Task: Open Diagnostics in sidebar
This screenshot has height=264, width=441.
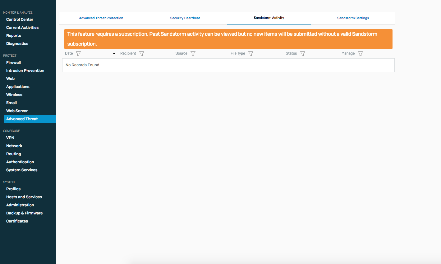Action: (17, 44)
